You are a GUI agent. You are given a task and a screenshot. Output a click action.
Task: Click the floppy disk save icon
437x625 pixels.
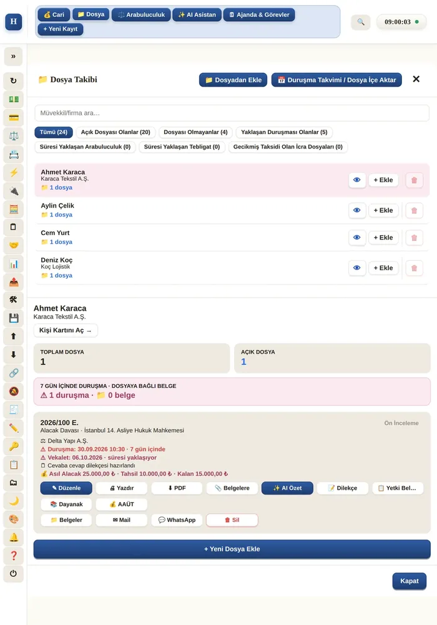pos(14,318)
